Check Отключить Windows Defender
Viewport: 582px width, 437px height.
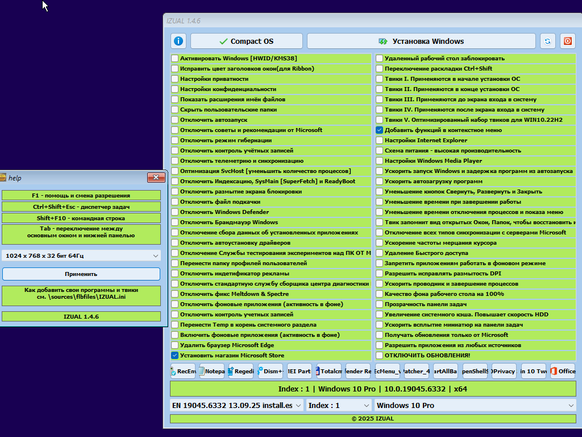175,212
